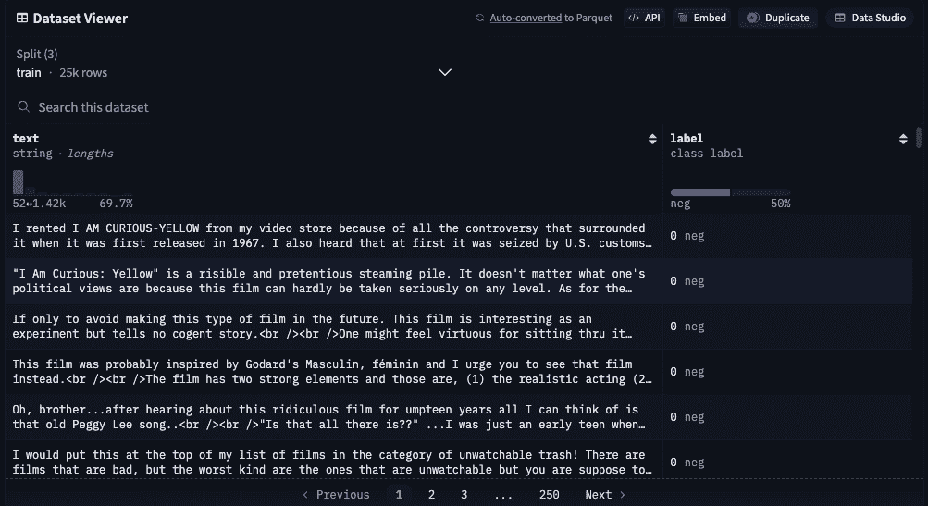Go to the Previous page
This screenshot has height=506, width=928.
click(336, 495)
